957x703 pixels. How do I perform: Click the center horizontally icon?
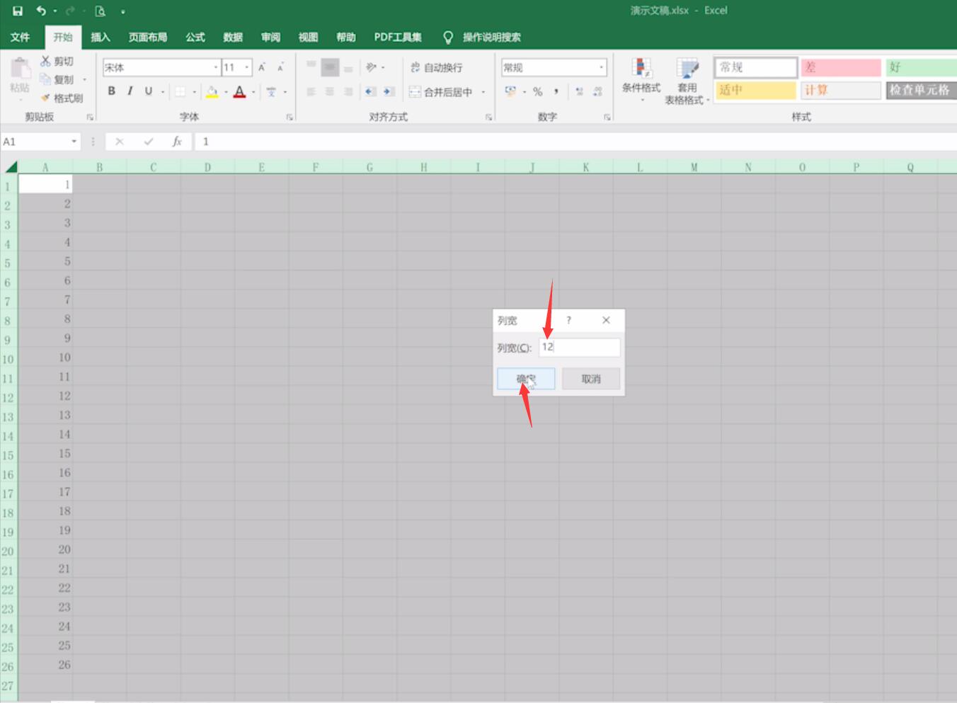[330, 91]
